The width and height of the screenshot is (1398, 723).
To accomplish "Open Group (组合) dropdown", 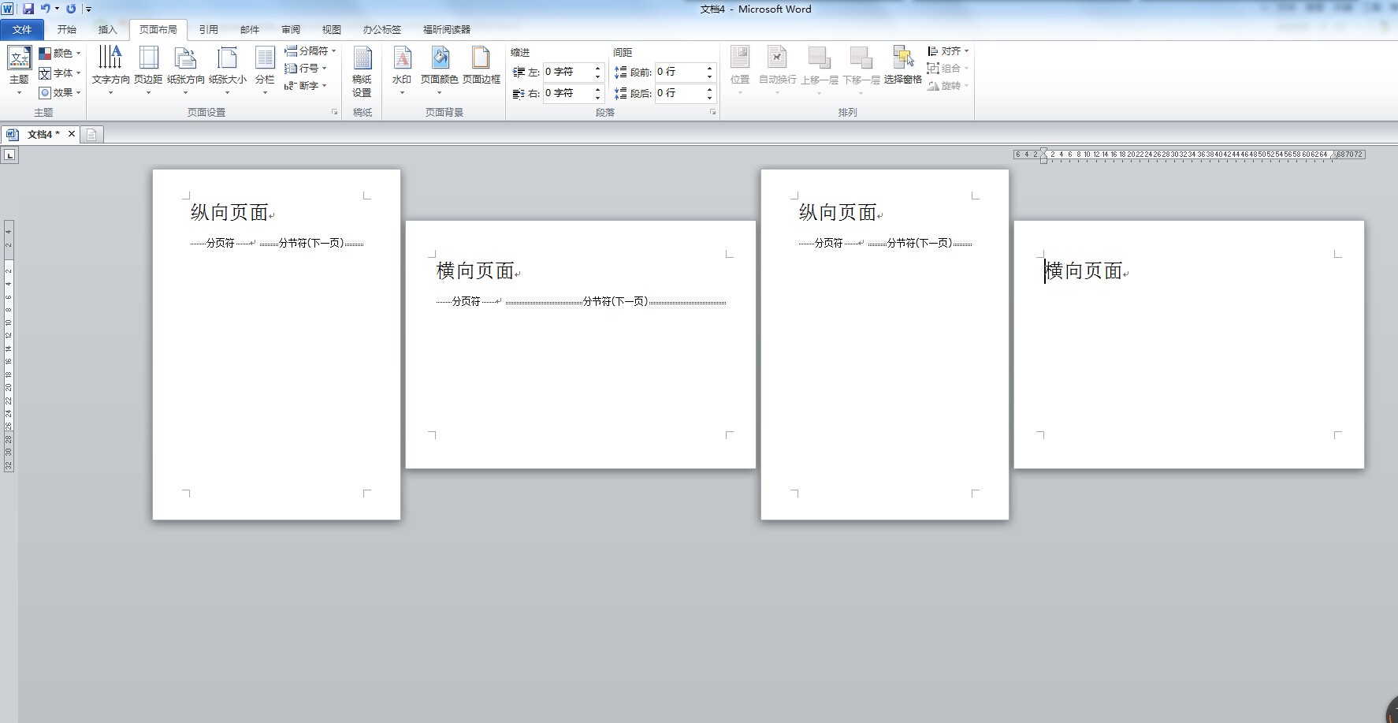I will click(948, 68).
